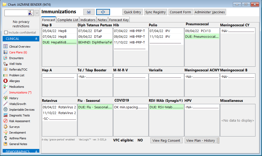Viewport: 262px width, 156px height.
Task: Select 11/10/22 RotaVirus 2 entry
Action: [59, 113]
